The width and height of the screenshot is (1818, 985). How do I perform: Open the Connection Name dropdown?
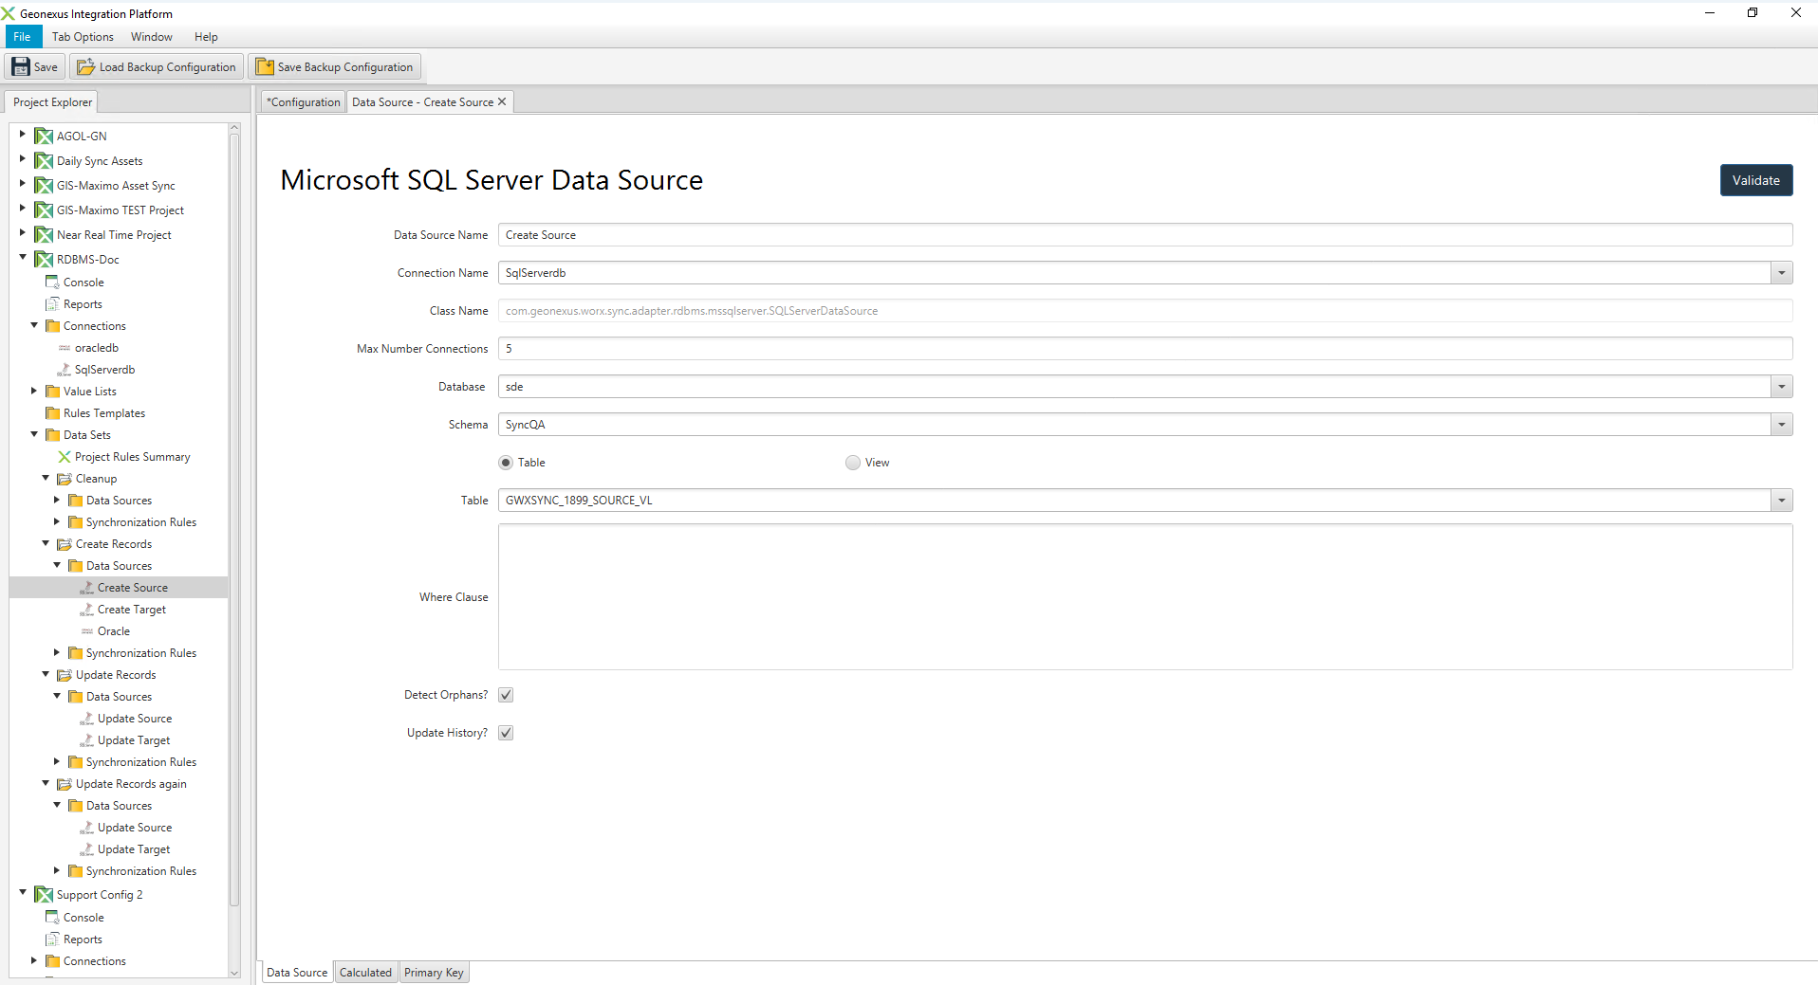(1782, 273)
